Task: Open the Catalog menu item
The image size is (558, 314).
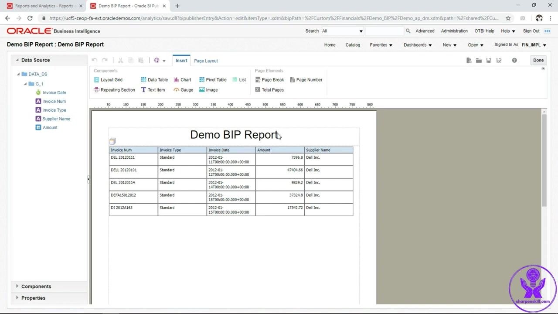Action: pos(353,45)
